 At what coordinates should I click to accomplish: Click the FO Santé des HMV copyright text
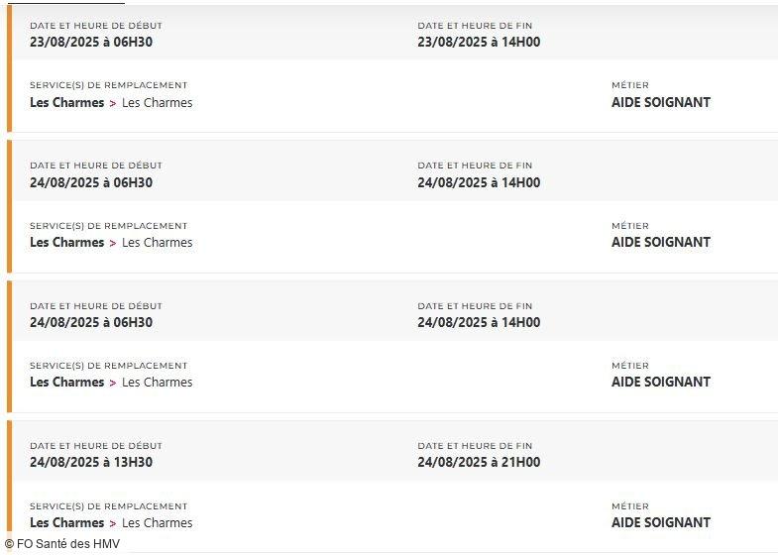[x=61, y=543]
